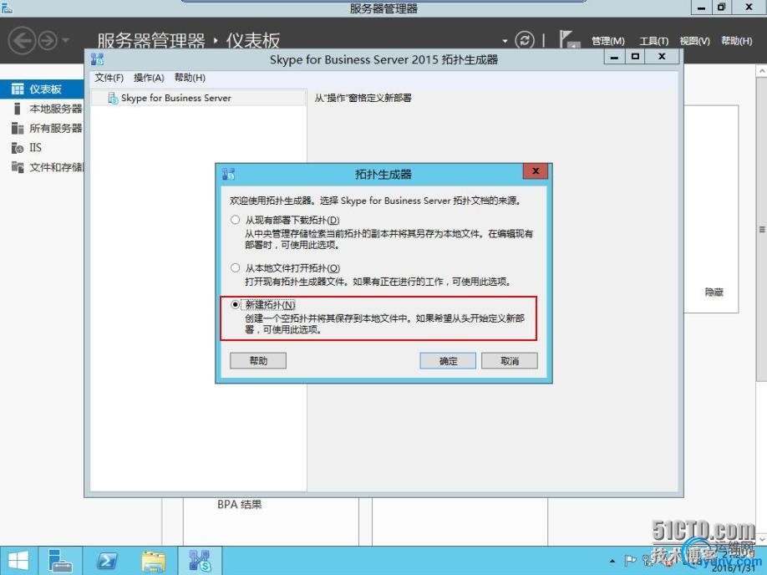The width and height of the screenshot is (767, 575).
Task: Choose 从本地文件打开拓扑(O) radio option
Action: click(x=236, y=267)
